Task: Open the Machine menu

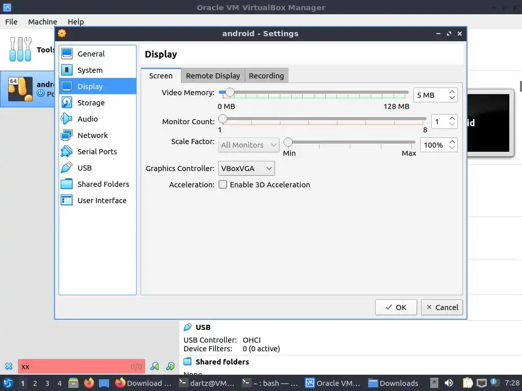Action: point(43,21)
